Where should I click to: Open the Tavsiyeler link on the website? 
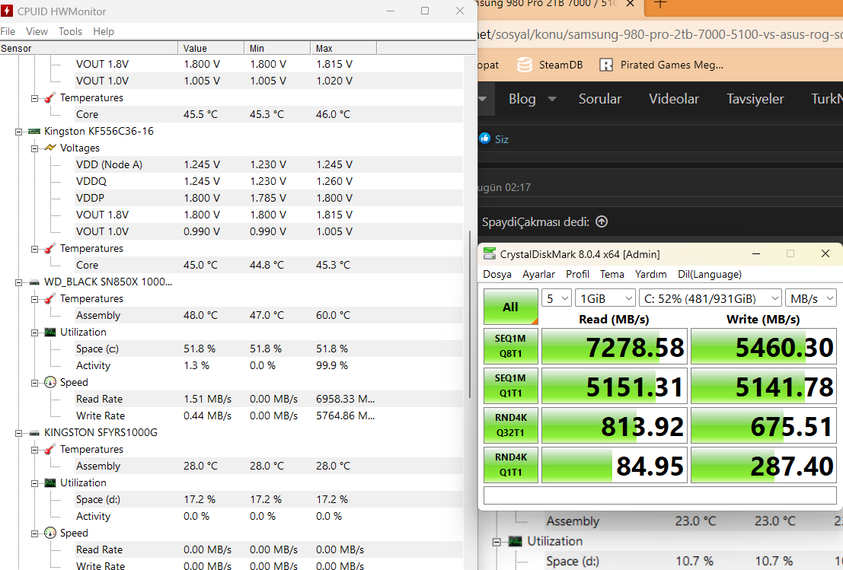click(x=755, y=99)
